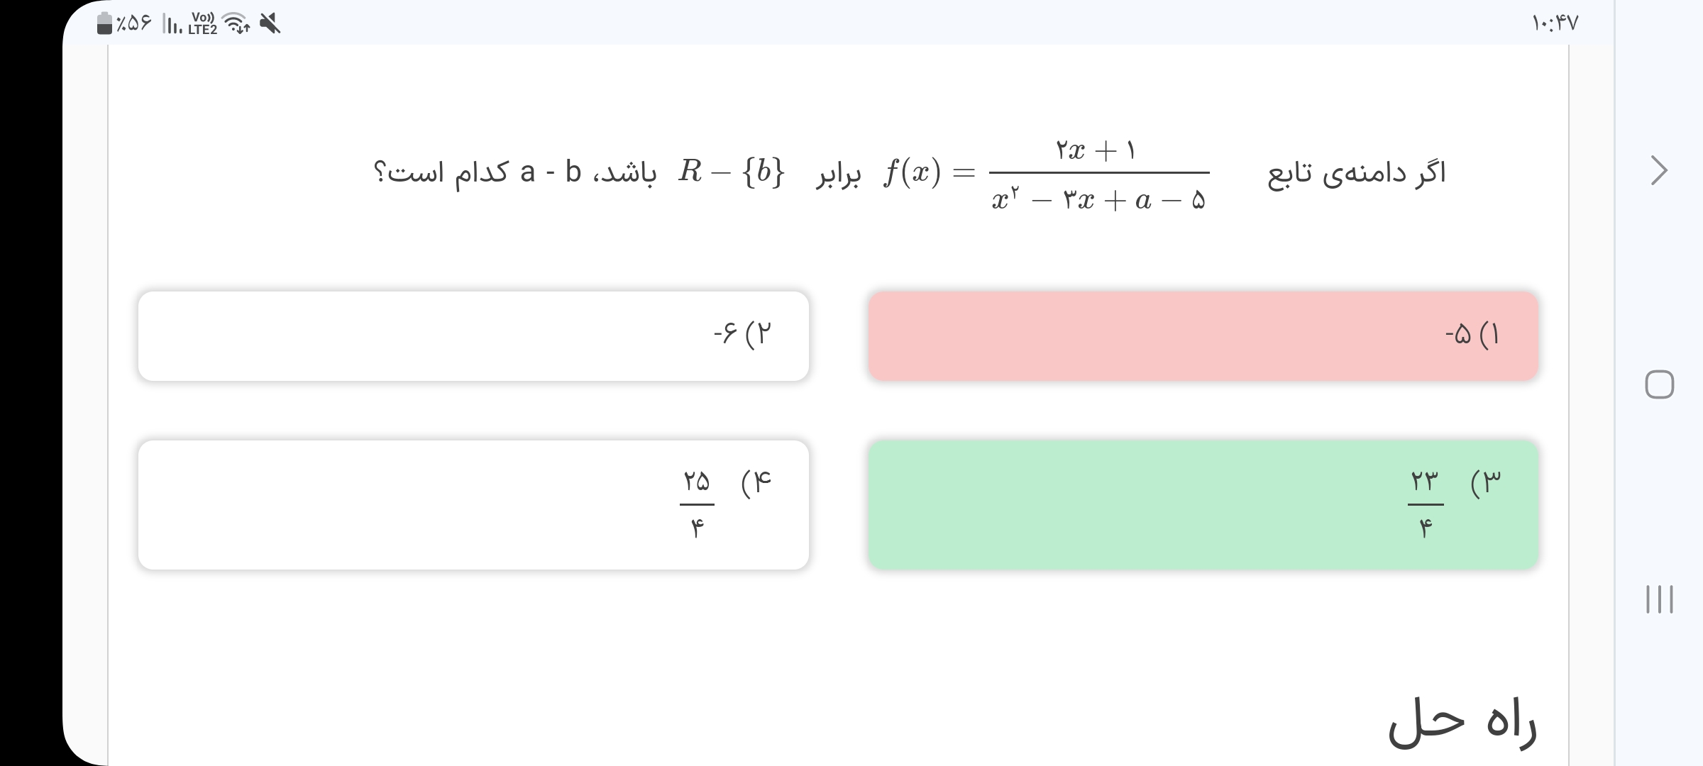The height and width of the screenshot is (766, 1703).
Task: Tap the cellular signal bars icon
Action: pos(172,25)
